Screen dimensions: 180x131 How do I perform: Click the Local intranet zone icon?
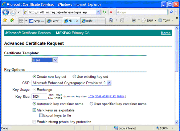(x=116, y=128)
